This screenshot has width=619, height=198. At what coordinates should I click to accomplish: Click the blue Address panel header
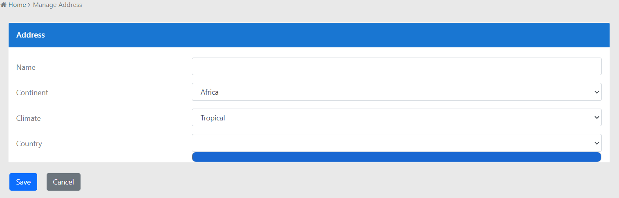309,35
